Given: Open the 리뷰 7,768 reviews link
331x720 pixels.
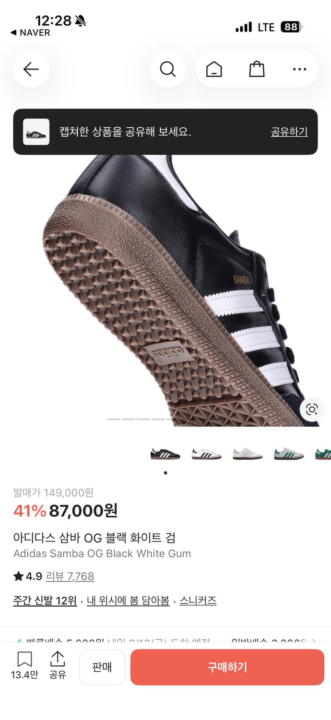Looking at the screenshot, I should [70, 576].
